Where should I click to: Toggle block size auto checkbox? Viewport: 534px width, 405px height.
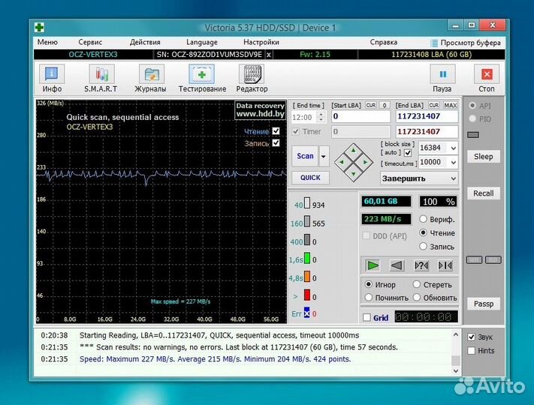pyautogui.click(x=408, y=153)
